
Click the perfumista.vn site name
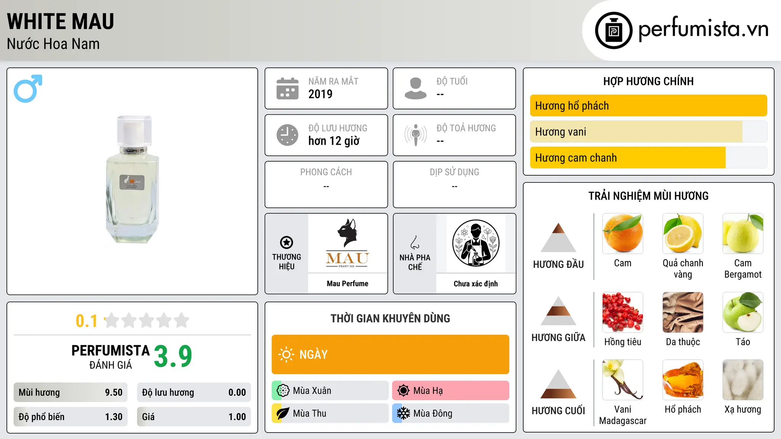click(703, 29)
